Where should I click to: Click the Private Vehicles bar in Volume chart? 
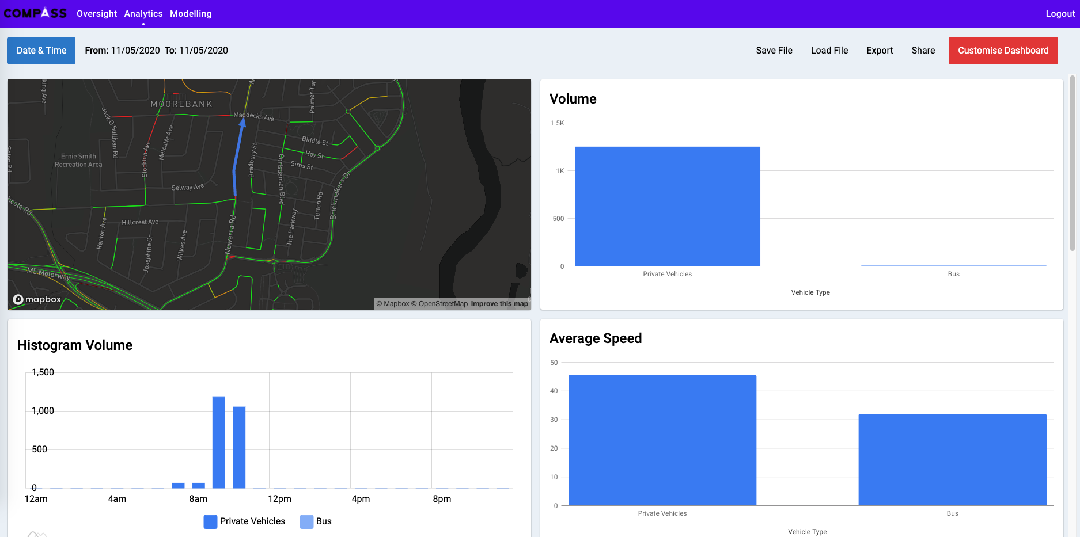point(668,207)
